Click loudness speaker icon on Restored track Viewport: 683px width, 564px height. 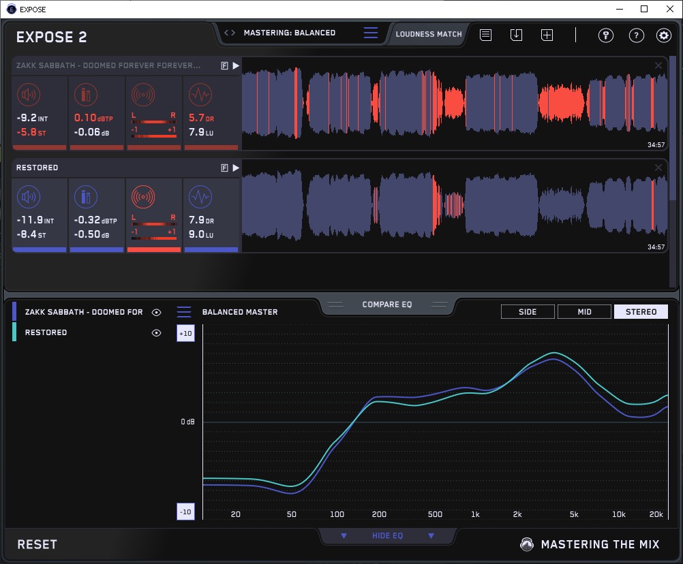pos(29,197)
